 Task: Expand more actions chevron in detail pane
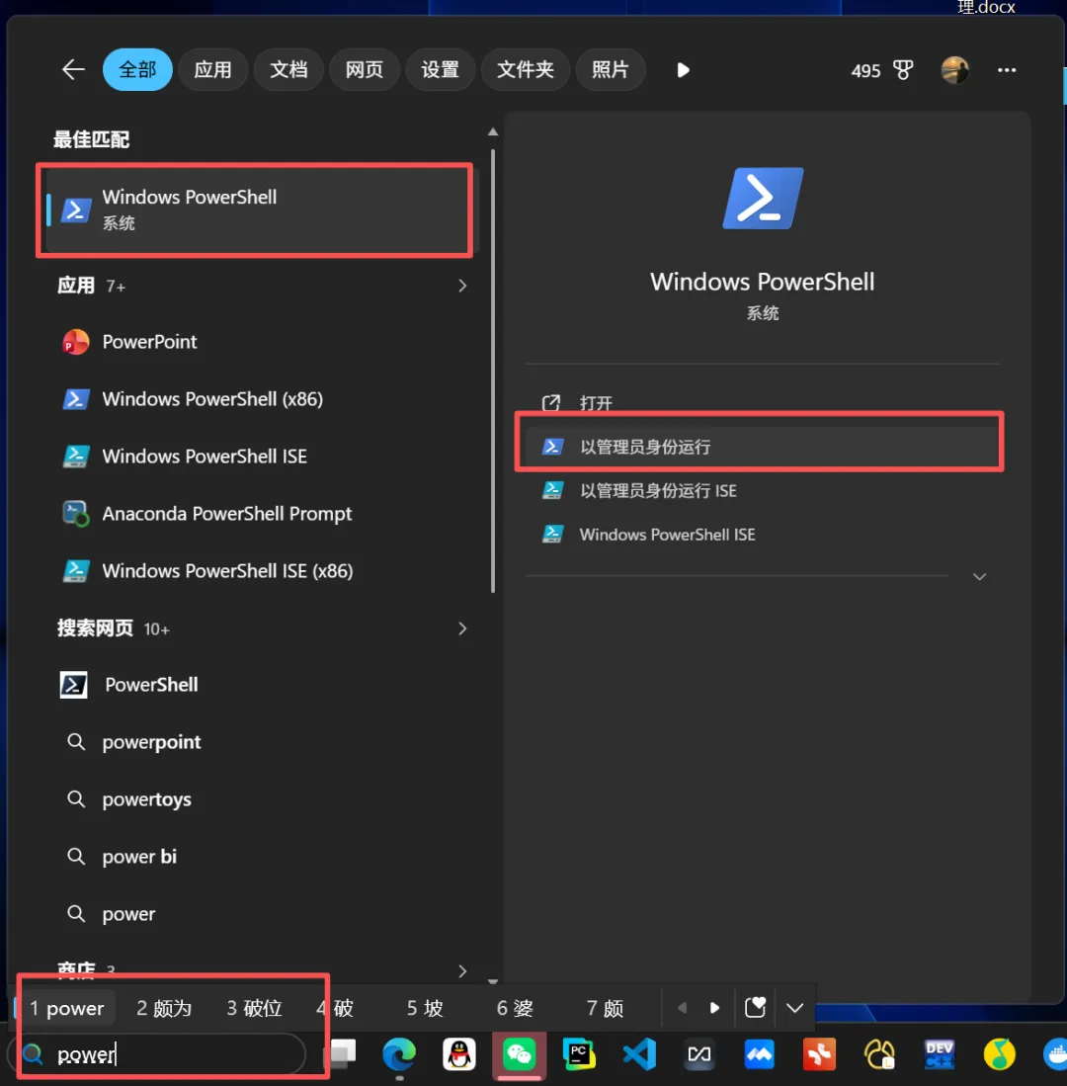pyautogui.click(x=979, y=576)
